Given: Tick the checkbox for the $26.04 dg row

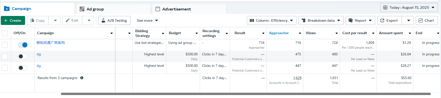Looking at the screenshot, I should (x=5, y=56).
